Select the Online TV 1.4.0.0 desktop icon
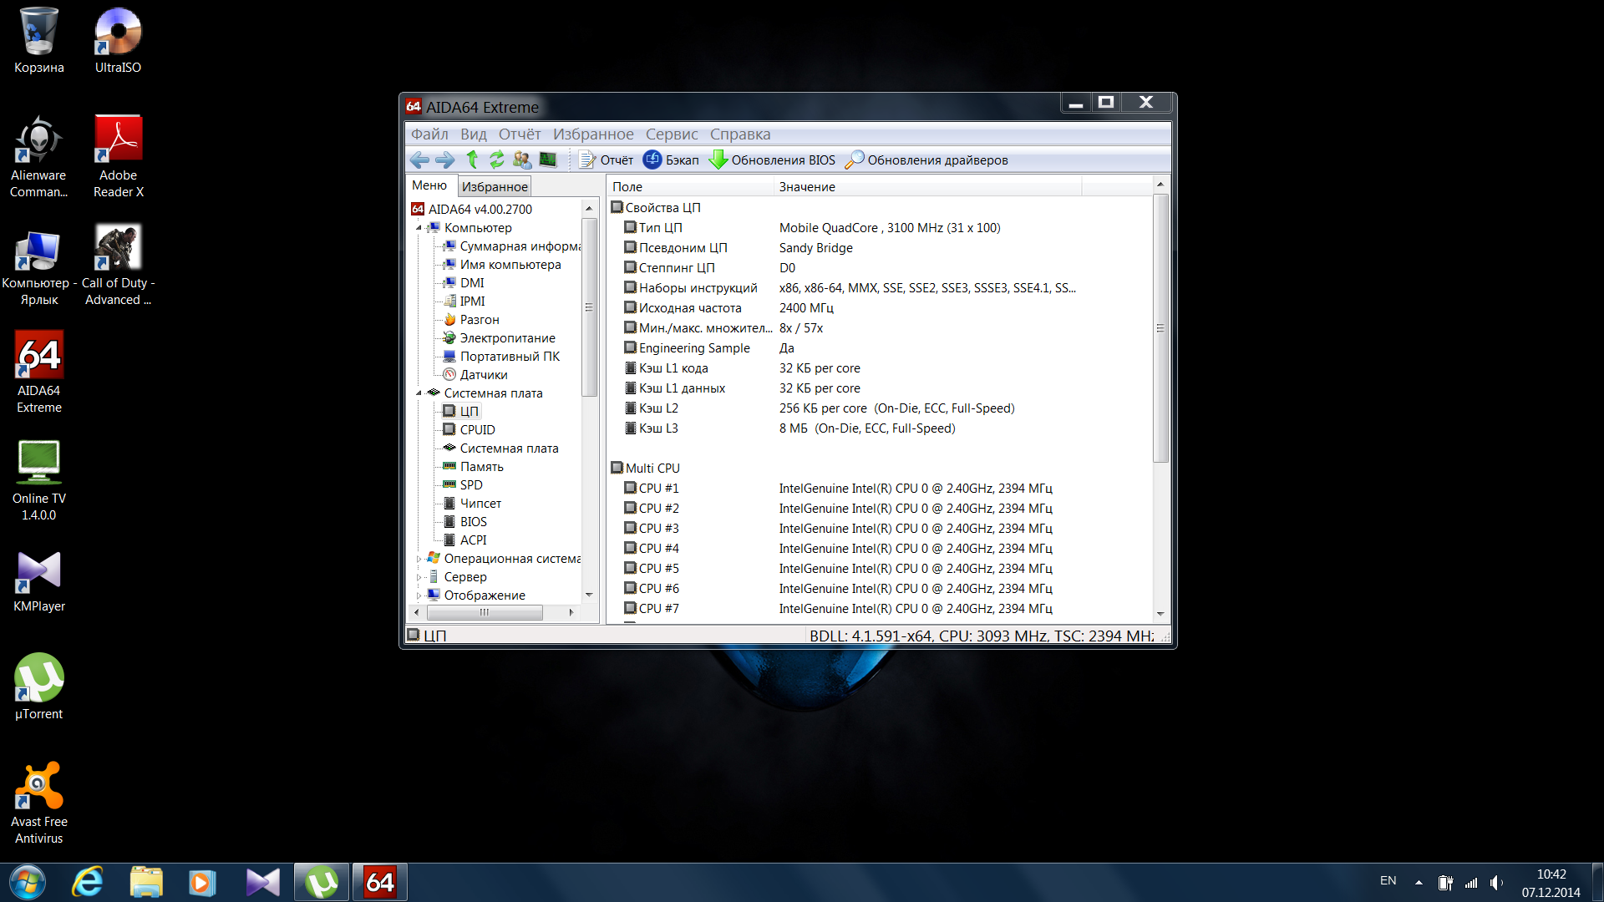 pyautogui.click(x=38, y=479)
